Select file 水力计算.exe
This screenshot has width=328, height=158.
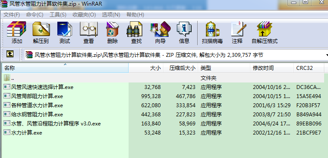point(27,132)
